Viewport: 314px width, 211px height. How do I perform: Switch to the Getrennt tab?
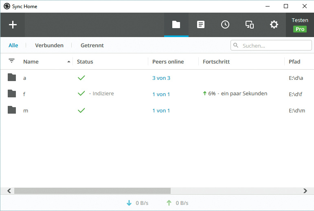(x=92, y=45)
